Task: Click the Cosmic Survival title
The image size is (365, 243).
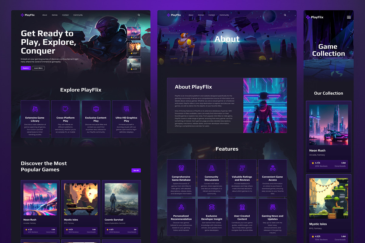Action: tap(114, 220)
